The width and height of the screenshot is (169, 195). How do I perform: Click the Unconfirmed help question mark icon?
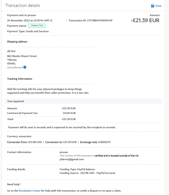point(25,67)
